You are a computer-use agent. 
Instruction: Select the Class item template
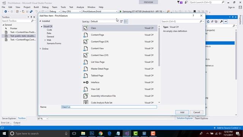tap(120, 28)
